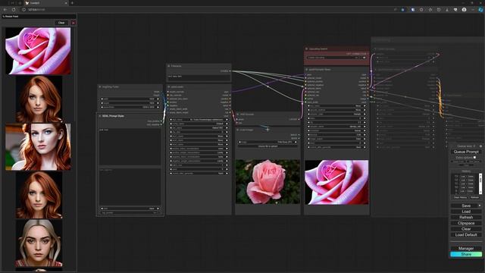Image resolution: width=485 pixels, height=273 pixels.
Task: Open the browser profile avatar
Action: 464,10
